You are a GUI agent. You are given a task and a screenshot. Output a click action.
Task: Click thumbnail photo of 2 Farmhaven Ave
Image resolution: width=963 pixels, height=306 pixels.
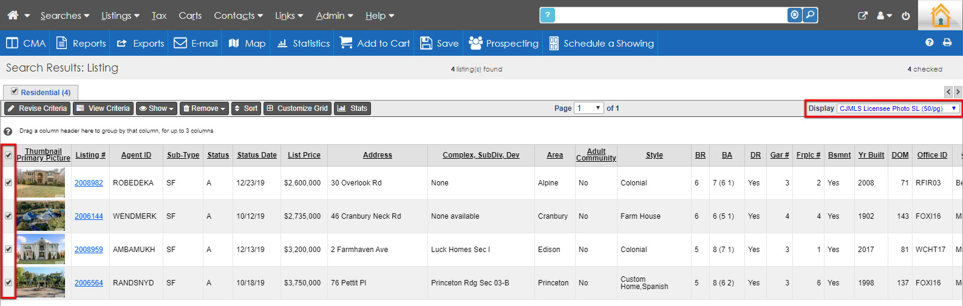[41, 249]
